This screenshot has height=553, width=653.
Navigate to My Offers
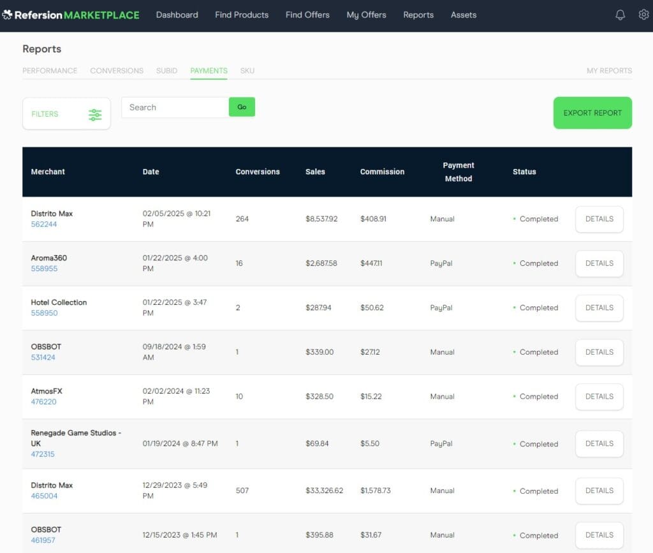[x=366, y=15]
